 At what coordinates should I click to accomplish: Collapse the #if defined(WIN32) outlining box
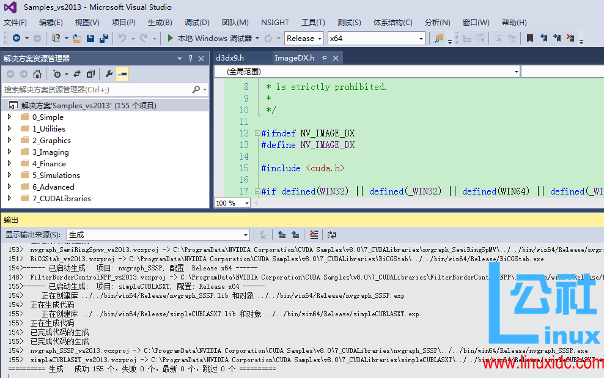coord(257,191)
